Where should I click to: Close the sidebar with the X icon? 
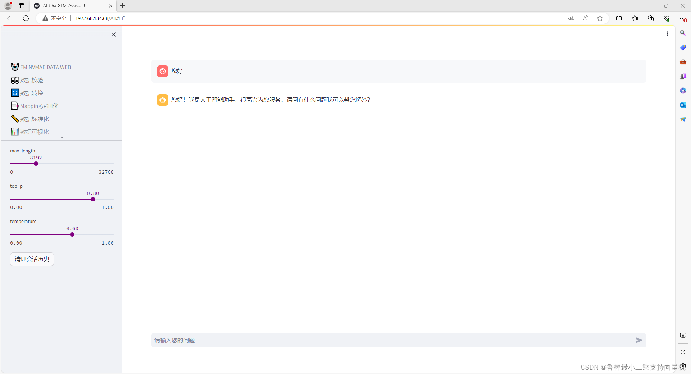click(x=114, y=35)
